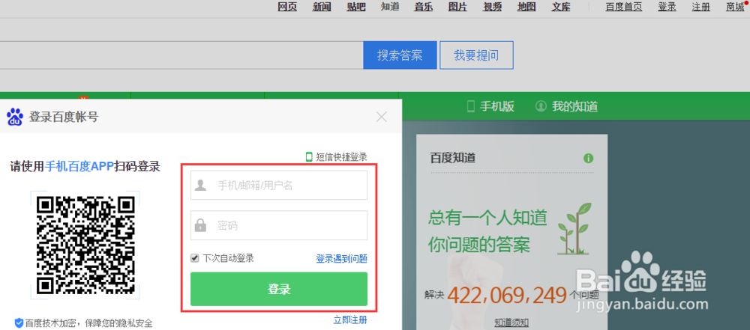Screen dimensions: 750x330
Task: Open the 登录遇到问题 link
Action: [x=341, y=259]
